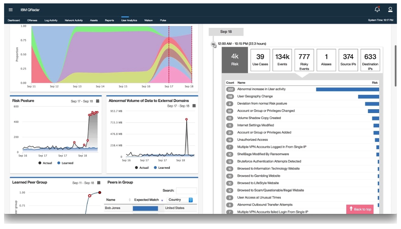Toggle Learned series in Risk Posture legend
Screen dimensions: 401x229
pos(65,163)
